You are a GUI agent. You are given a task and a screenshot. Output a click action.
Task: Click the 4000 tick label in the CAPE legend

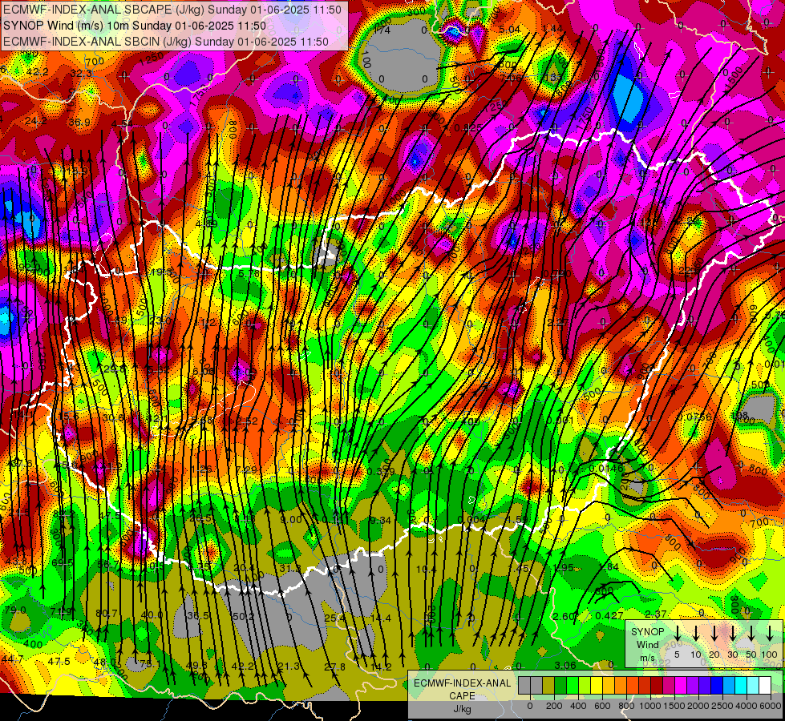pyautogui.click(x=747, y=706)
